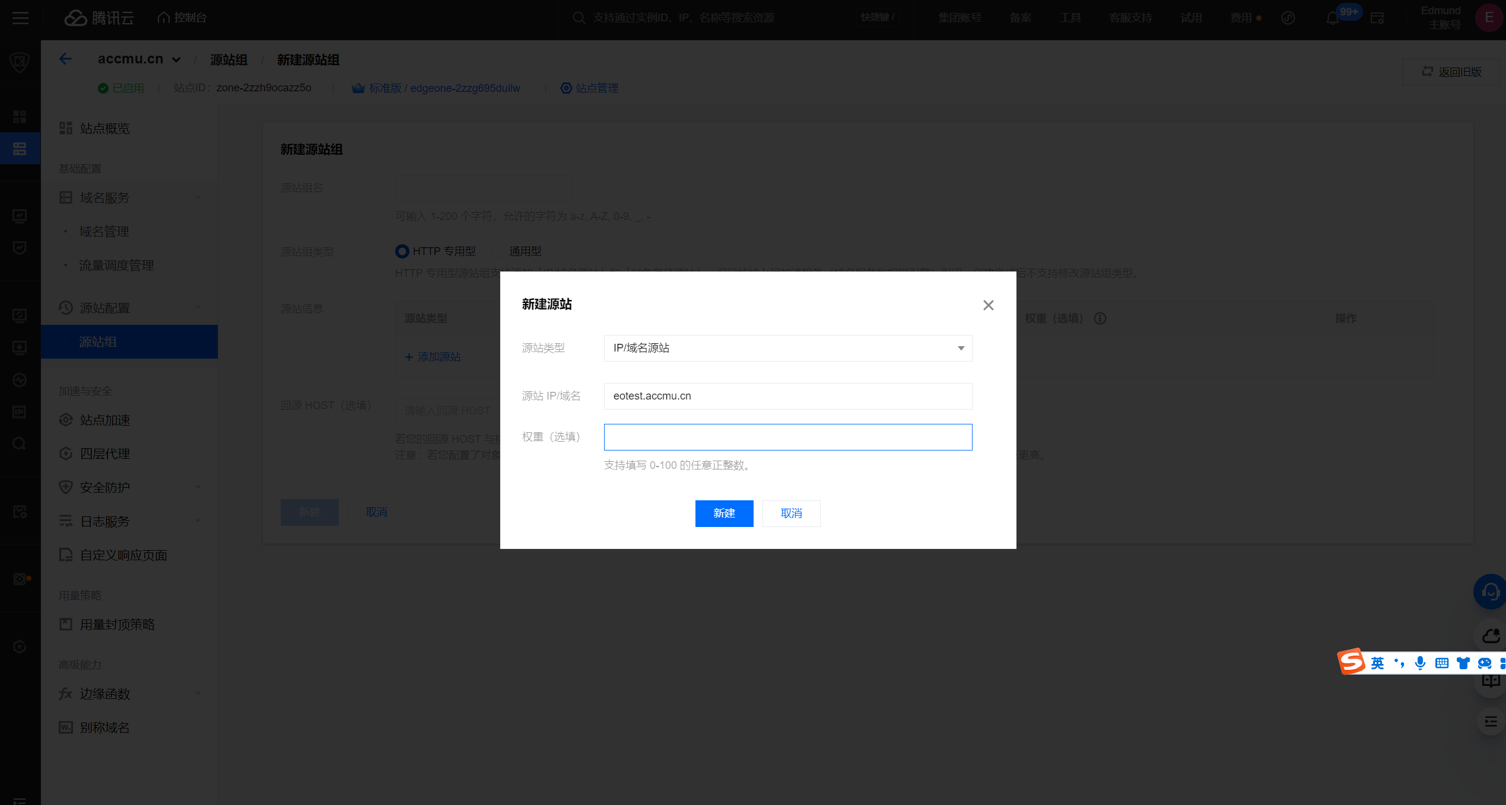Click the shield icon in left rail

tap(20, 62)
